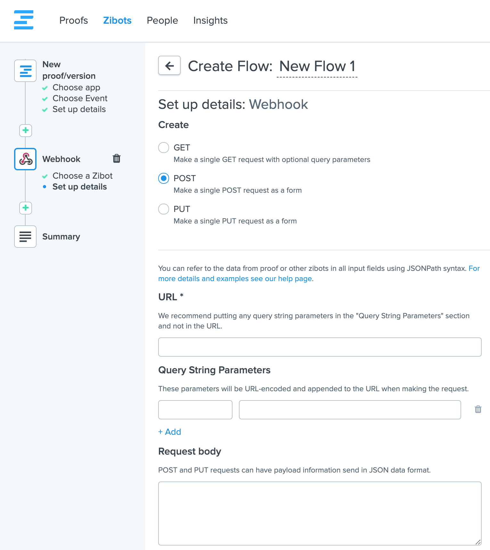490x550 pixels.
Task: Select the New proof/version step icon
Action: tap(25, 71)
